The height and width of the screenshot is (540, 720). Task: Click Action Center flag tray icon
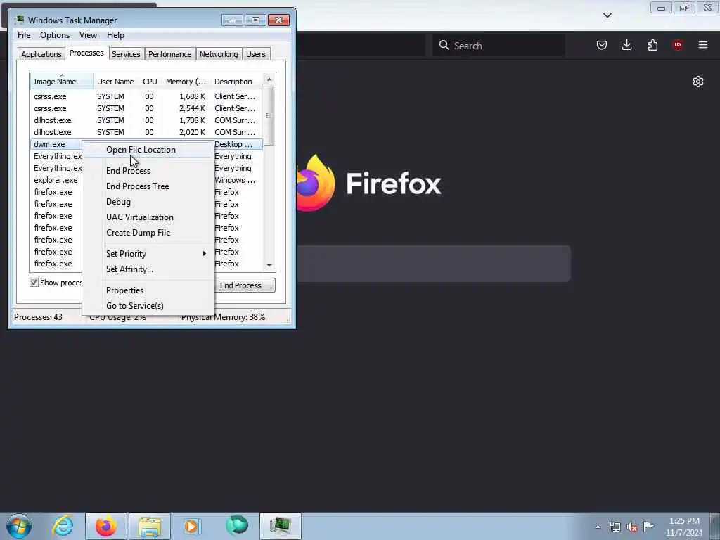click(x=648, y=526)
